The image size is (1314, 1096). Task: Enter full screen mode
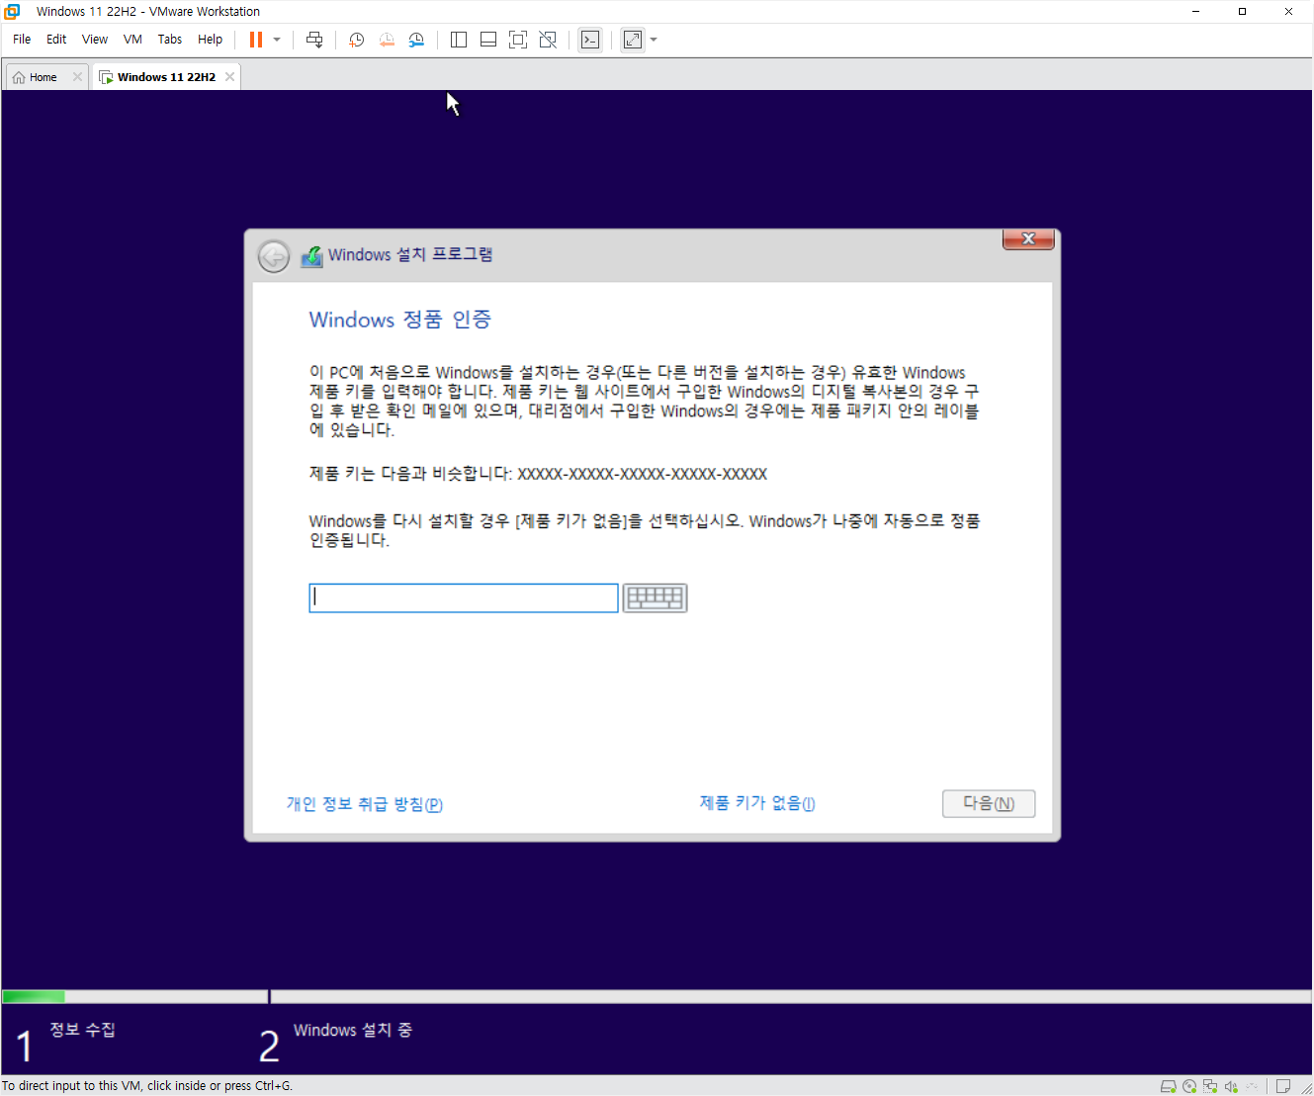[518, 40]
